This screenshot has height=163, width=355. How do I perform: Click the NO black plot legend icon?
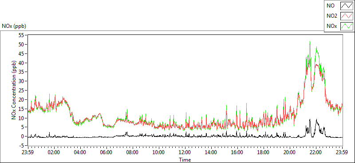(x=347, y=6)
